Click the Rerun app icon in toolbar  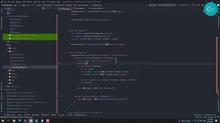[x=178, y=5]
